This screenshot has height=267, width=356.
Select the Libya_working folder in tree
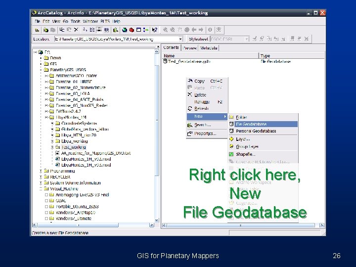tap(75, 141)
